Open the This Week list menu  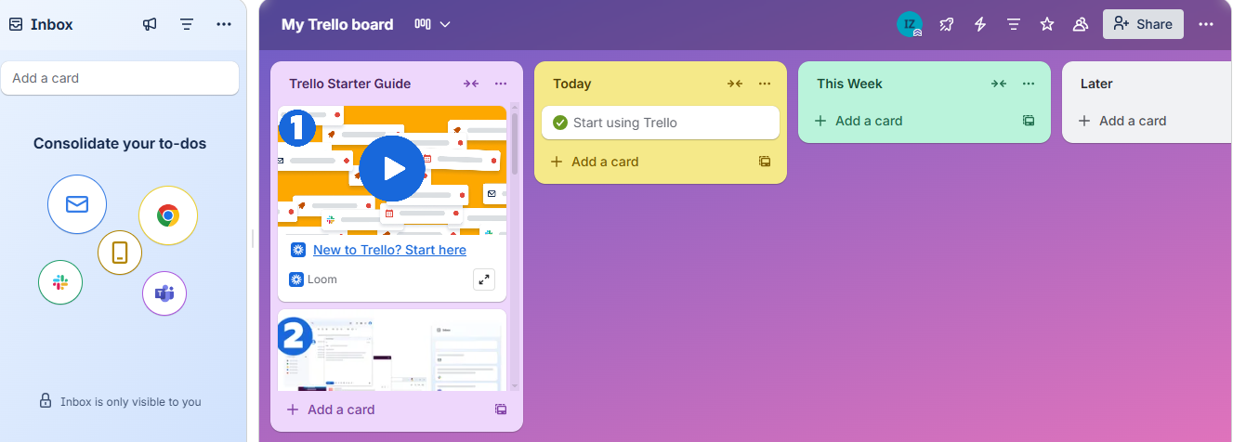click(1029, 84)
